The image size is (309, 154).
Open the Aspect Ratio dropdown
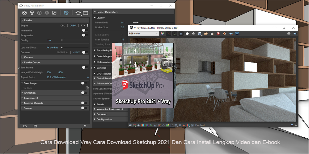tap(68, 77)
